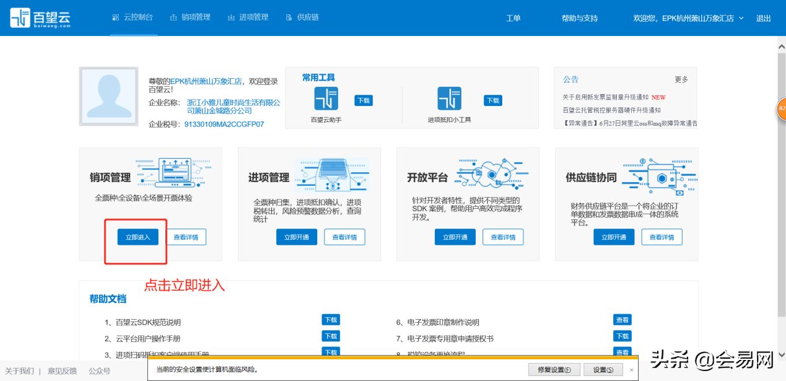
Task: Download the 云平台用户操作手册
Action: point(331,336)
